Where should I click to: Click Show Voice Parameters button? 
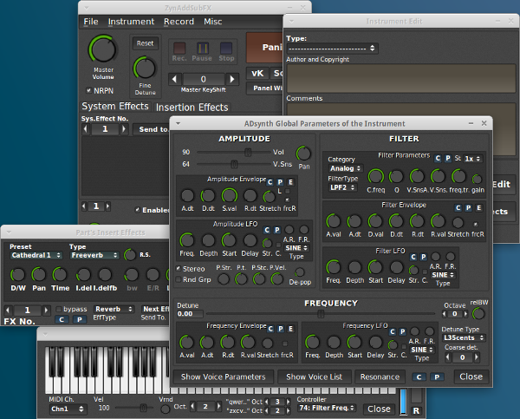224,376
